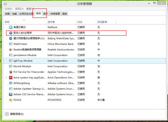Image resolution: width=168 pixels, height=122 pixels.
Task: Click the Realtek Semiconductor publisher cell
Action: pyautogui.click(x=61, y=50)
